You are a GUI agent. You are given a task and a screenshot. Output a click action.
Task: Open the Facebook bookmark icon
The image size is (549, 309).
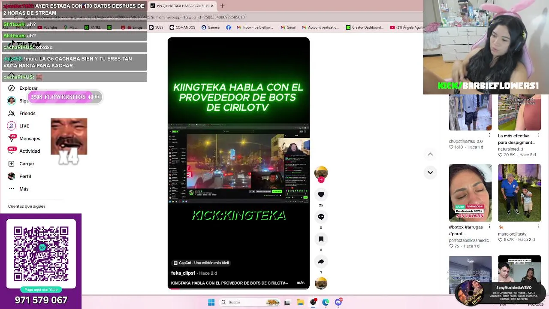228,27
